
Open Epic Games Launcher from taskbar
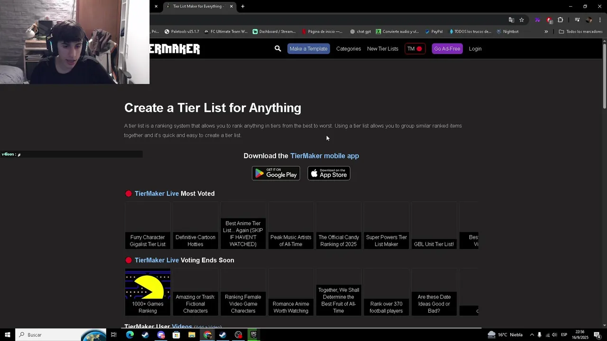pyautogui.click(x=254, y=335)
